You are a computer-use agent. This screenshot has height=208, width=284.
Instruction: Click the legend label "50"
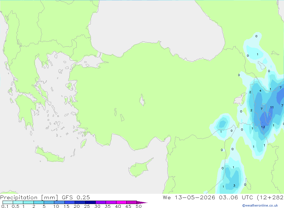pyautogui.click(x=139, y=206)
